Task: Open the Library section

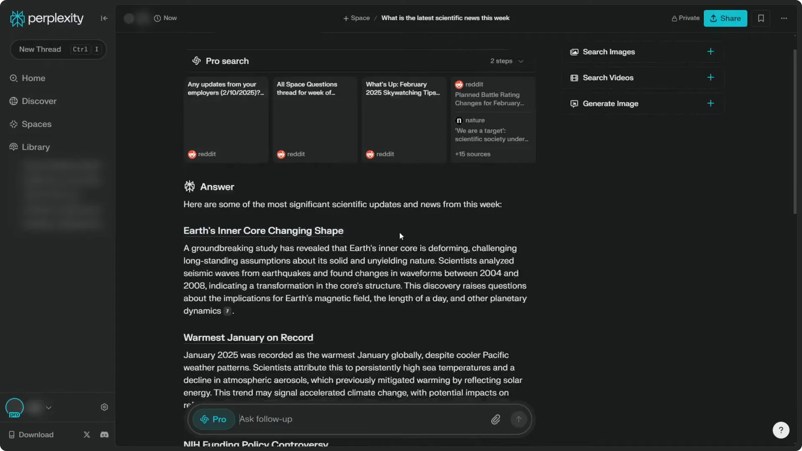Action: point(35,147)
